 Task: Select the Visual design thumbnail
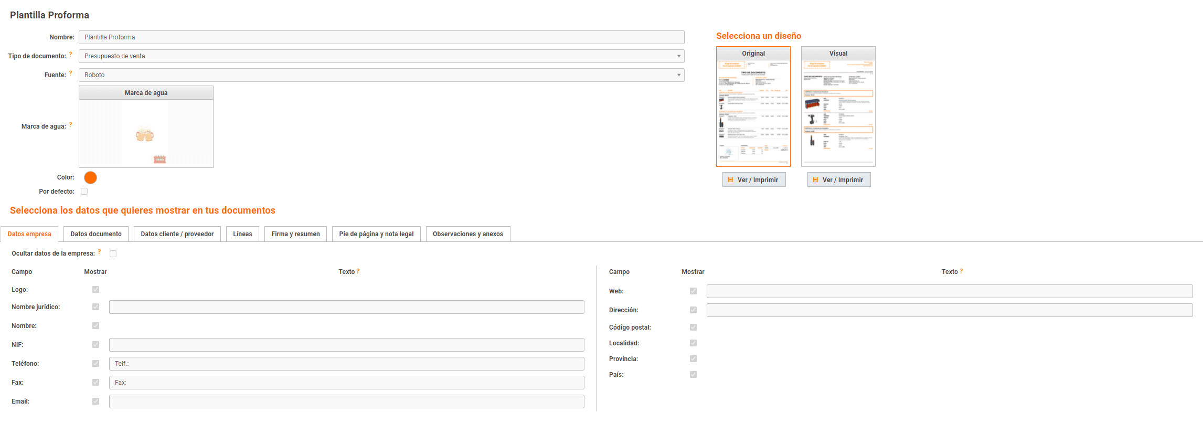(838, 112)
